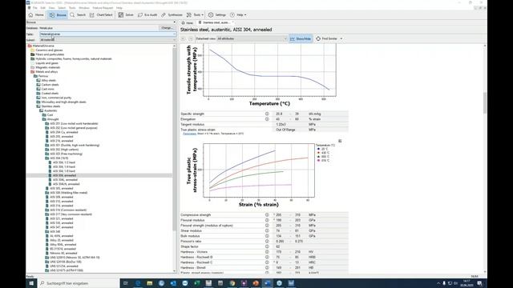Open the Subset dropdown showing All materials
Image resolution: width=513 pixels, height=288 pixels.
tap(108, 40)
